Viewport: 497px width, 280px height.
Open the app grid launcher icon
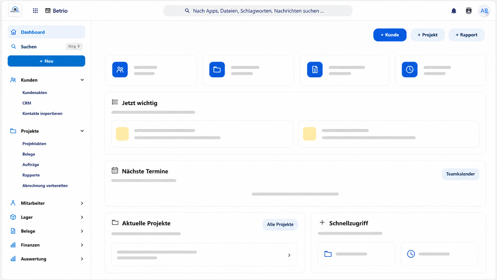(35, 11)
